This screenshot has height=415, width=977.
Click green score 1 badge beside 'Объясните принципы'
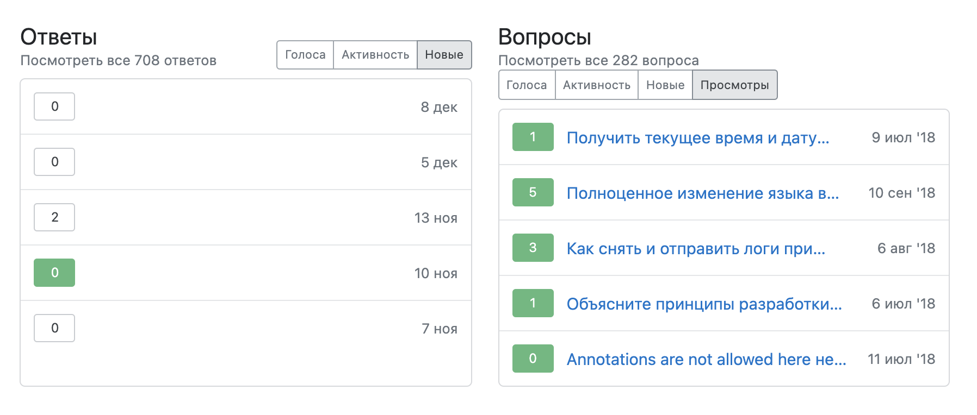(533, 303)
